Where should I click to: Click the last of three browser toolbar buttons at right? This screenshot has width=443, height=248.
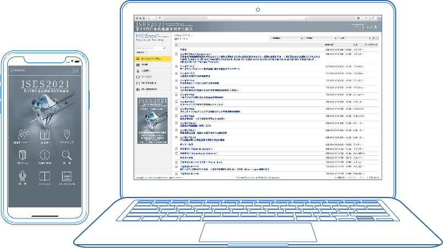[x=373, y=18]
